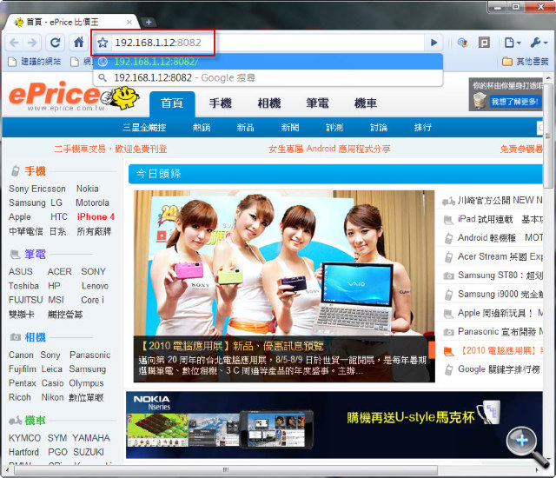Bookmark page with the star icon
Viewport: 556px width, 478px height.
[x=103, y=43]
